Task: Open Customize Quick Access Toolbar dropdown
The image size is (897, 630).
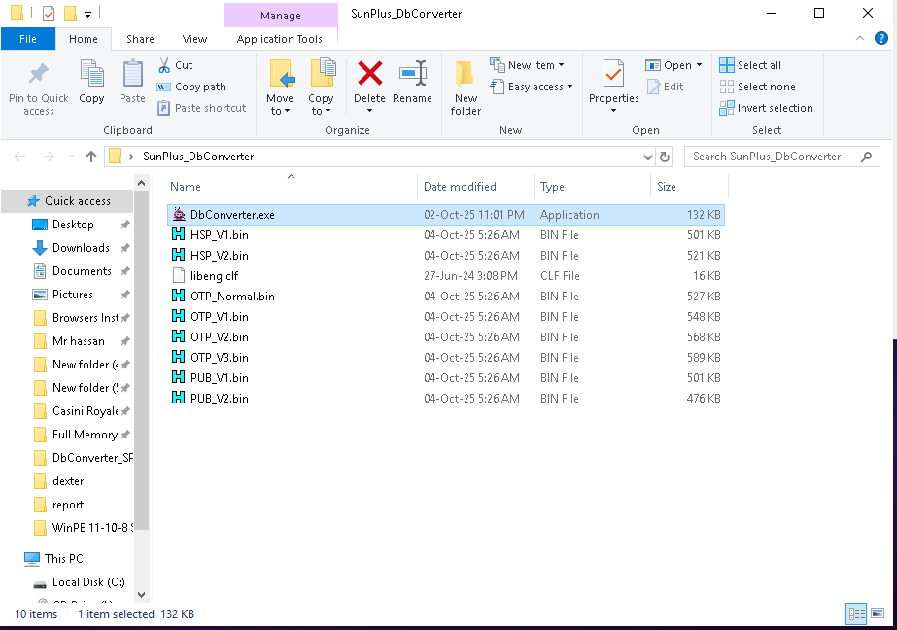Action: tap(87, 14)
